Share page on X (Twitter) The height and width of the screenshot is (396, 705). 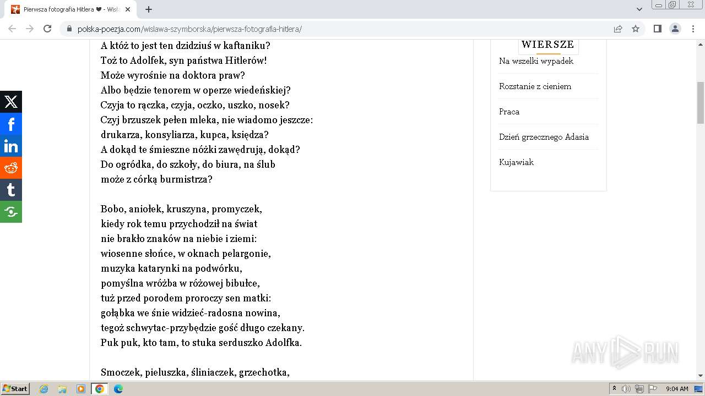point(11,102)
